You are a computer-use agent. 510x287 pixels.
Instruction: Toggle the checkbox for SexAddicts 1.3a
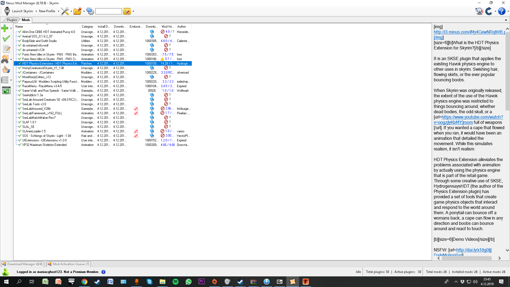coord(20,95)
